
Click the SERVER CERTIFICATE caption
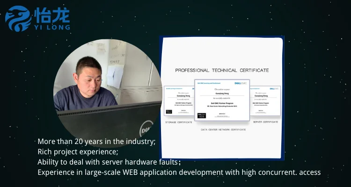[266, 122]
